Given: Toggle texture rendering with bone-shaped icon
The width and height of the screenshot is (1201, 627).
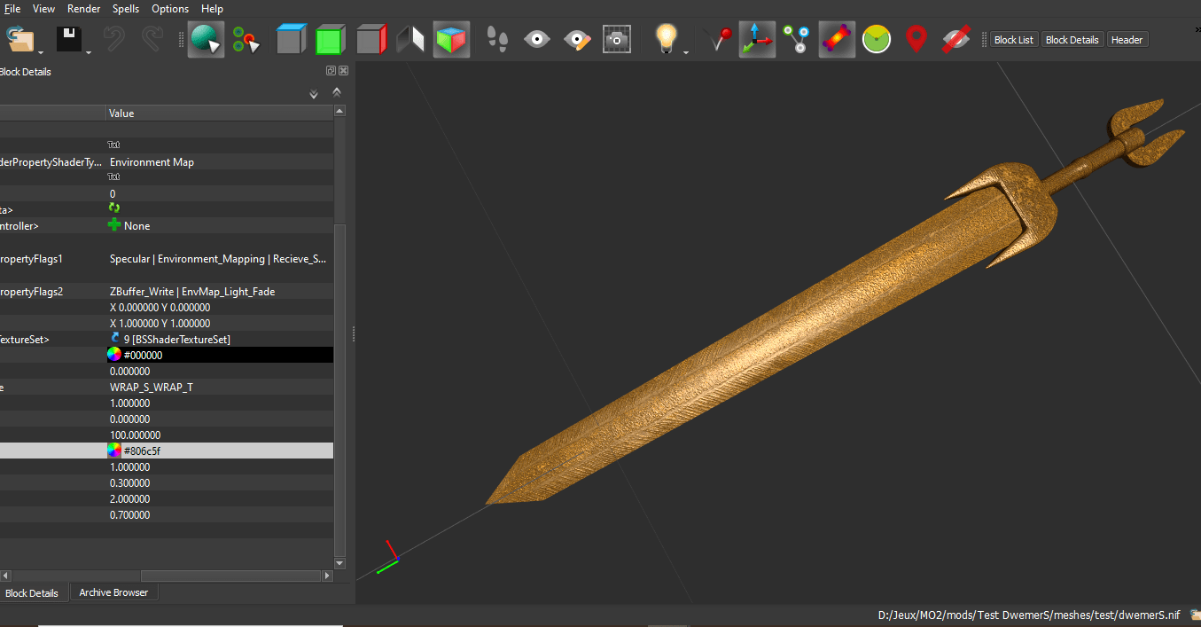Looking at the screenshot, I should coord(837,39).
